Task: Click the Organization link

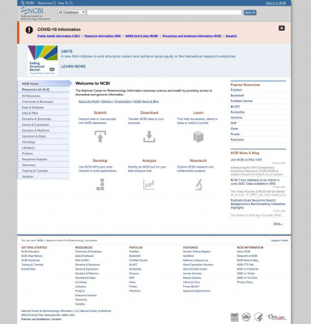Action: (122, 101)
